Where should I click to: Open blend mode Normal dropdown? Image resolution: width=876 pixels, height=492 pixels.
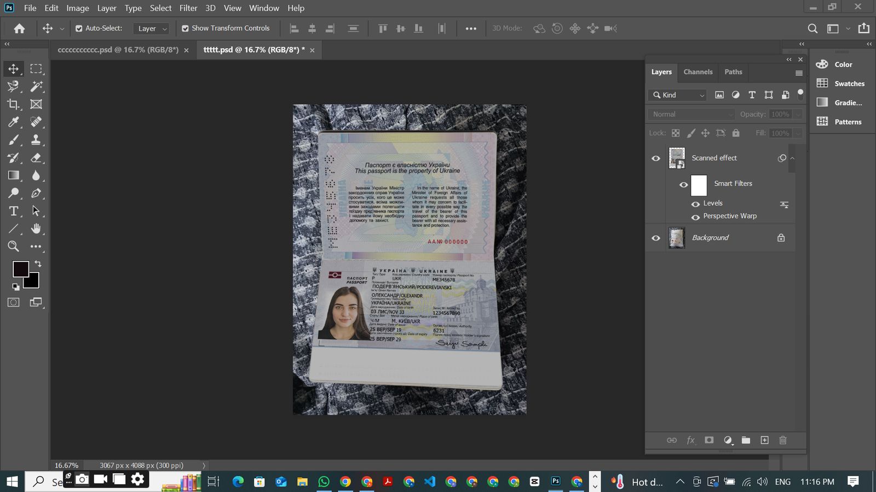coord(691,114)
